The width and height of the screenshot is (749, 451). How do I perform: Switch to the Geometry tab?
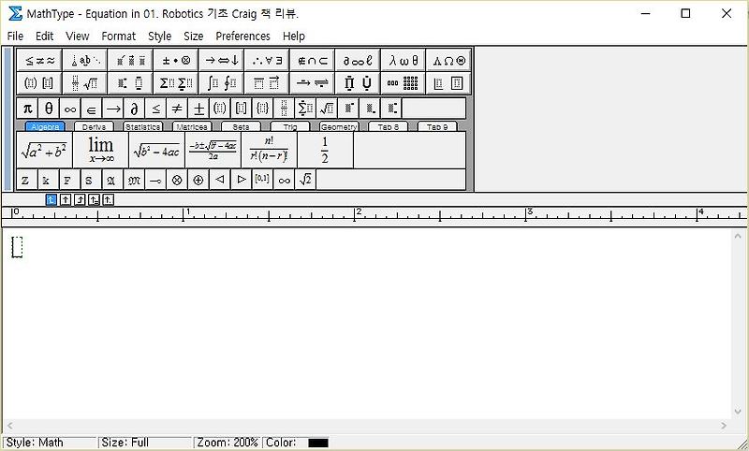pos(339,126)
